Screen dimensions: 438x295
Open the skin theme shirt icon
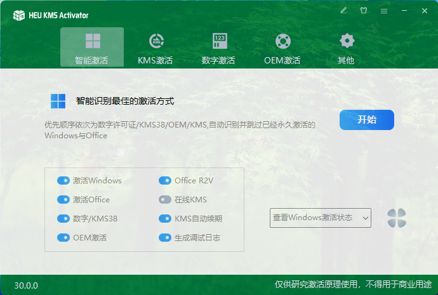click(x=364, y=11)
